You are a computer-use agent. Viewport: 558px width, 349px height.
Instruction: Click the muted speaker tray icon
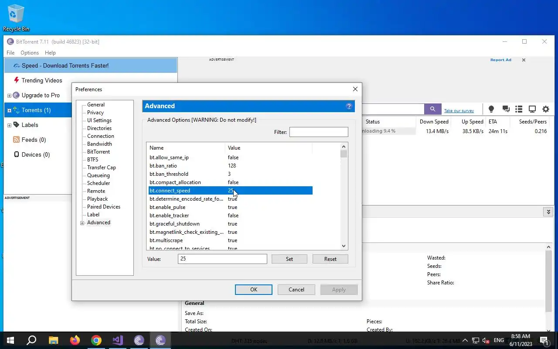coord(486,341)
